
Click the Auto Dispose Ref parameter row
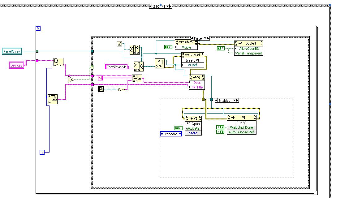(x=242, y=132)
